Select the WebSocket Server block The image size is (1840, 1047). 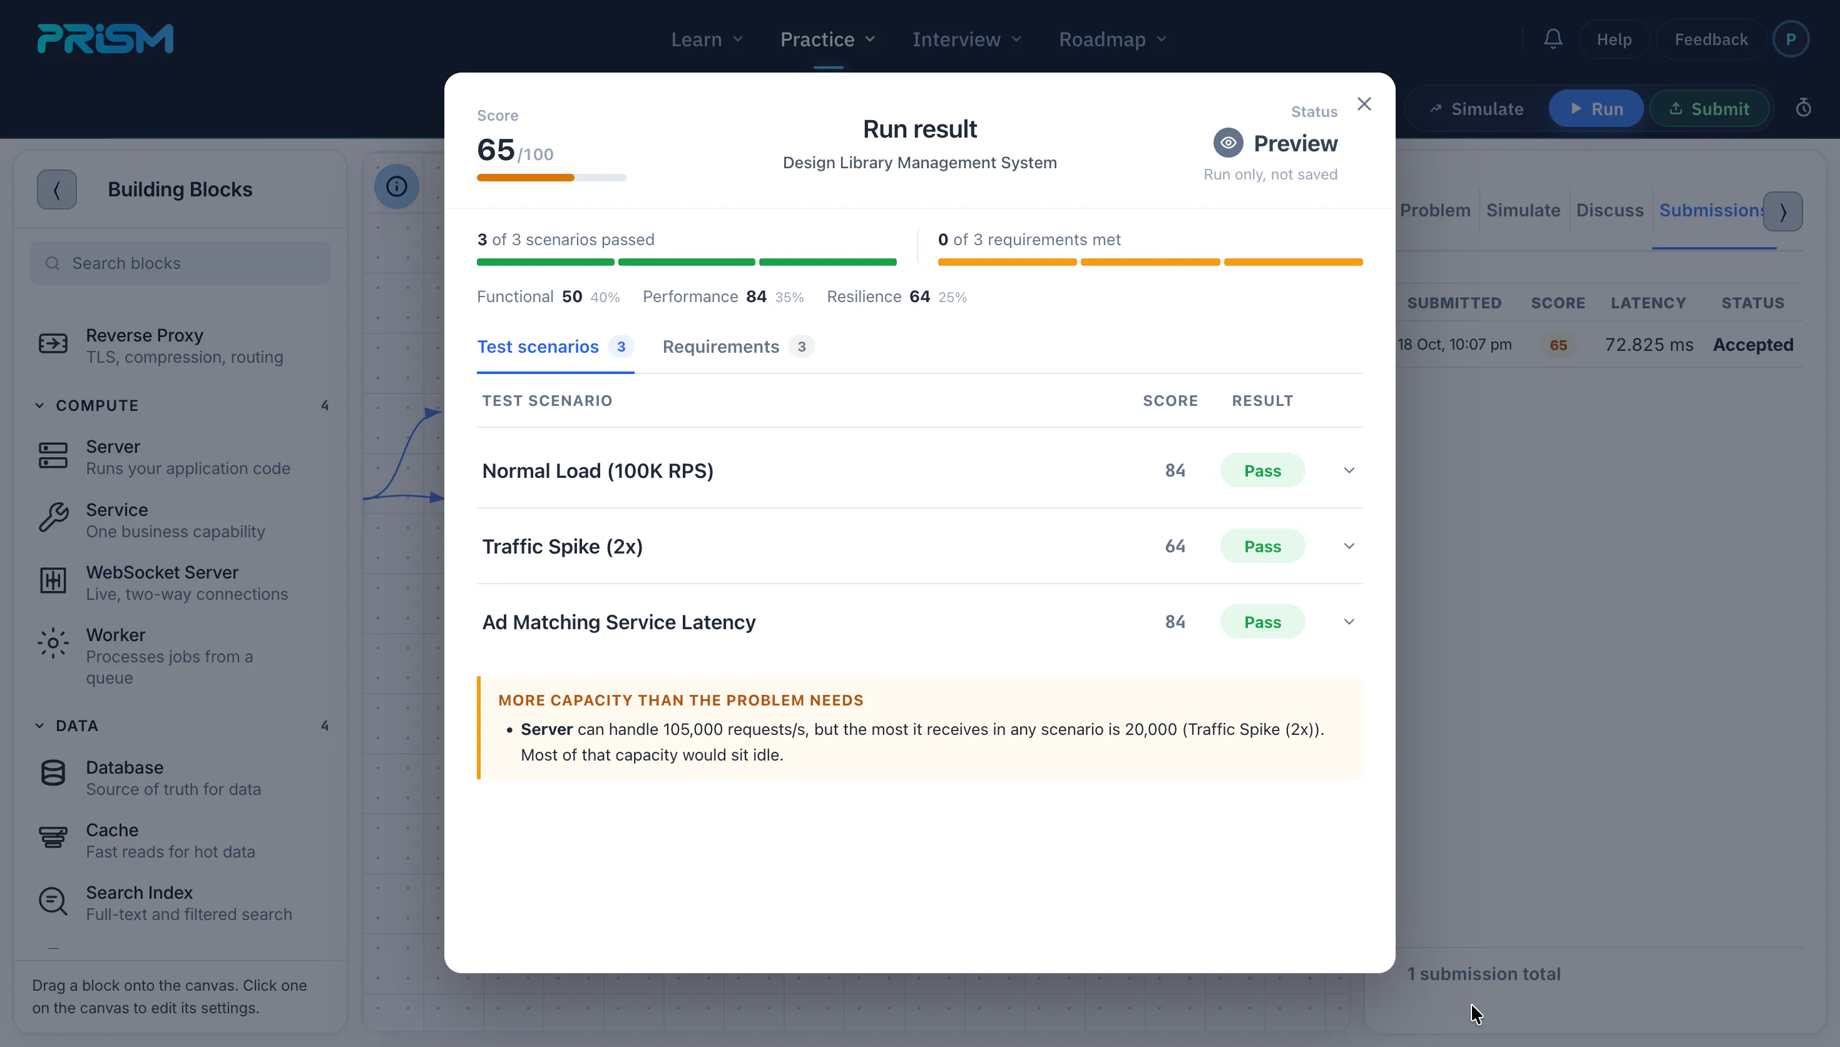click(x=180, y=582)
